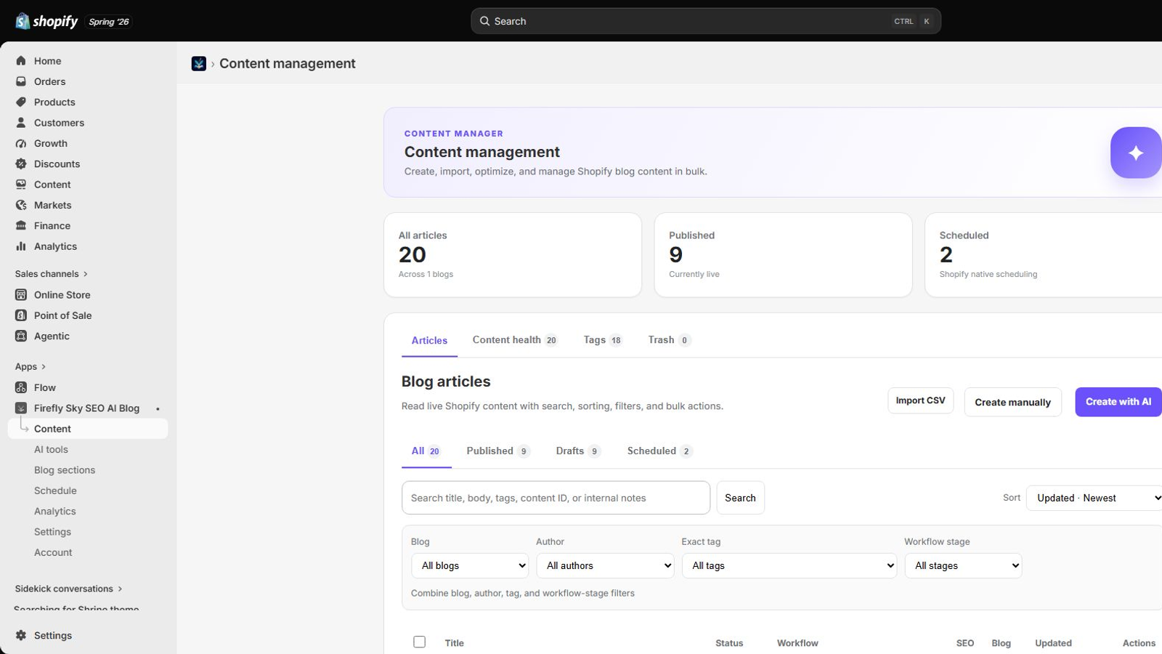The width and height of the screenshot is (1162, 654).
Task: Open the Sort dropdown Updated Newest
Action: click(1094, 498)
